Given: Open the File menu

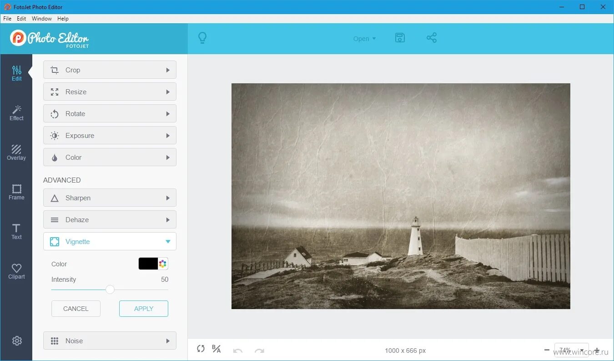Looking at the screenshot, I should 7,19.
